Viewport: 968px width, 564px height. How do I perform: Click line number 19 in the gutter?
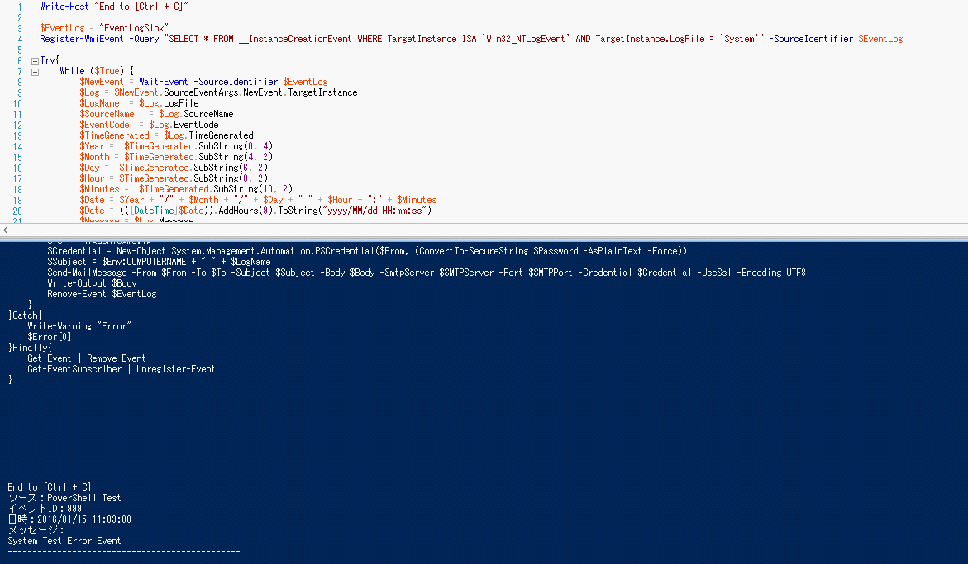click(17, 201)
